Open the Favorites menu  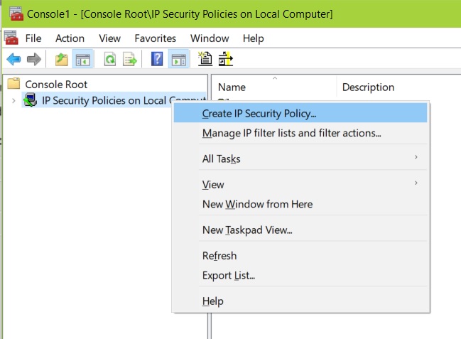tap(156, 38)
